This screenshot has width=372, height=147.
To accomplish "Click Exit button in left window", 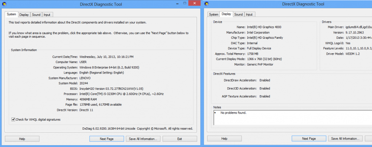I will tap(179, 139).
